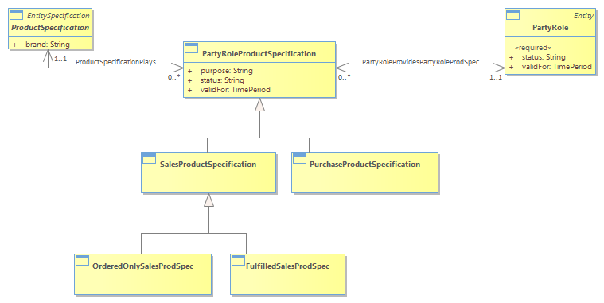Select the ProductSpecificationPlays association label
The width and height of the screenshot is (604, 303).
(x=116, y=62)
